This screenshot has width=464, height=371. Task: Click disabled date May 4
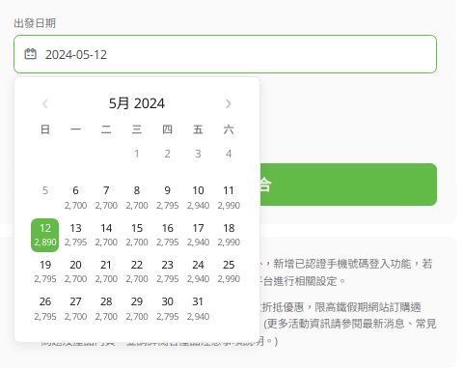229,154
